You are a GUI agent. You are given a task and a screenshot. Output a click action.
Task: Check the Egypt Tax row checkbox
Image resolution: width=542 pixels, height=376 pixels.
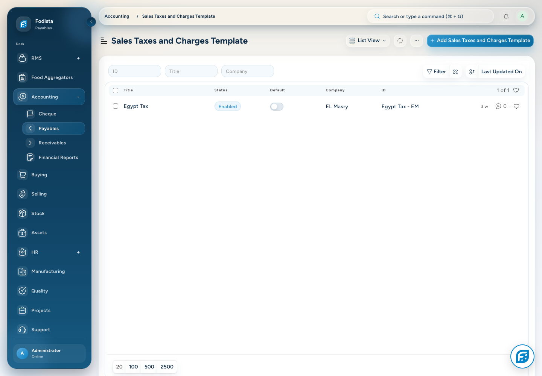116,106
